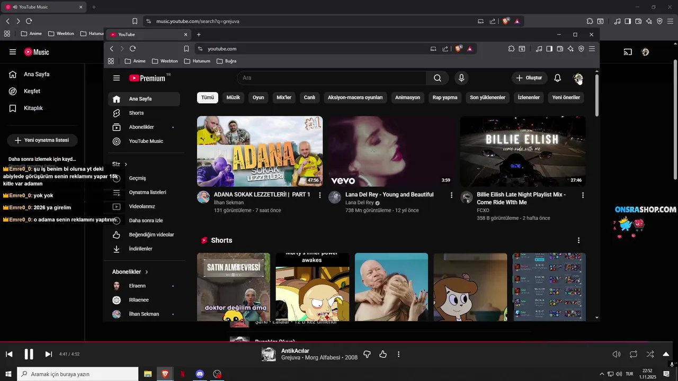Open YouTube hamburger guide menu
Viewport: 678px width, 381px height.
tap(117, 78)
